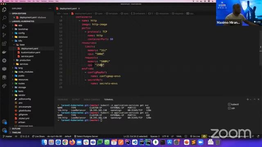Open Firefox from the Dock

coord(72,142)
